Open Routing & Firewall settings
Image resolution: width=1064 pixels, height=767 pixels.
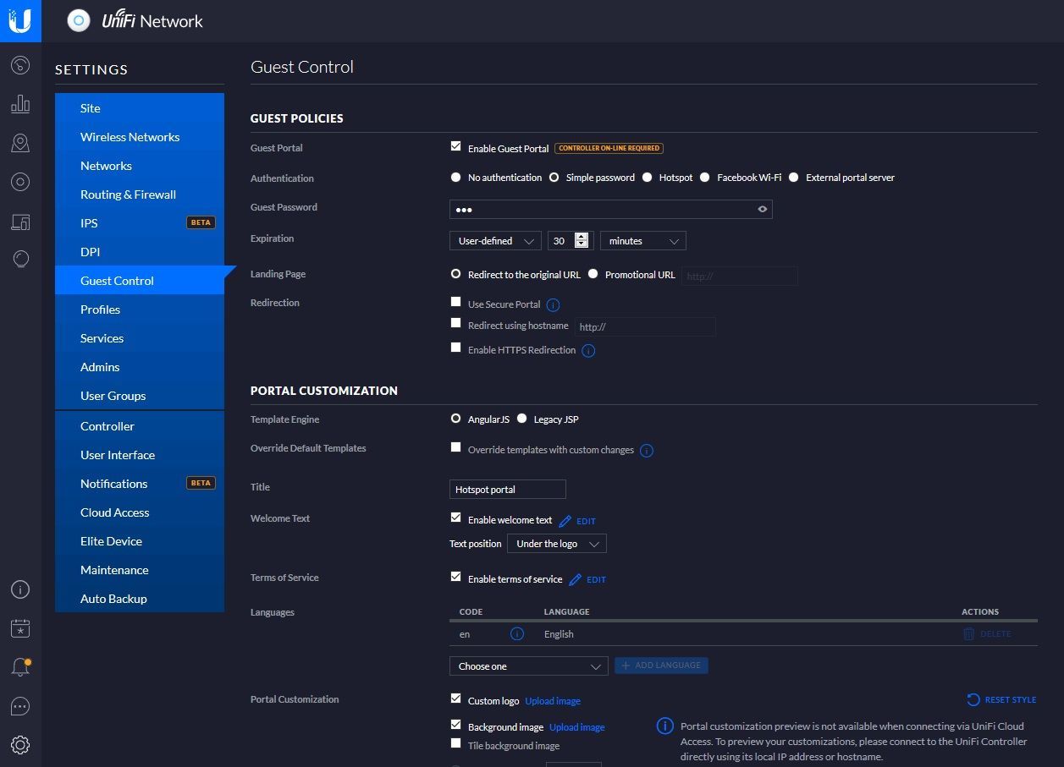128,194
